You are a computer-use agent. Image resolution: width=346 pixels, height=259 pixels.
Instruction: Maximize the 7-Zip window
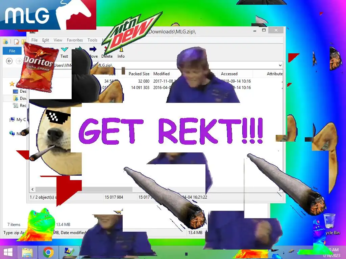point(264,30)
